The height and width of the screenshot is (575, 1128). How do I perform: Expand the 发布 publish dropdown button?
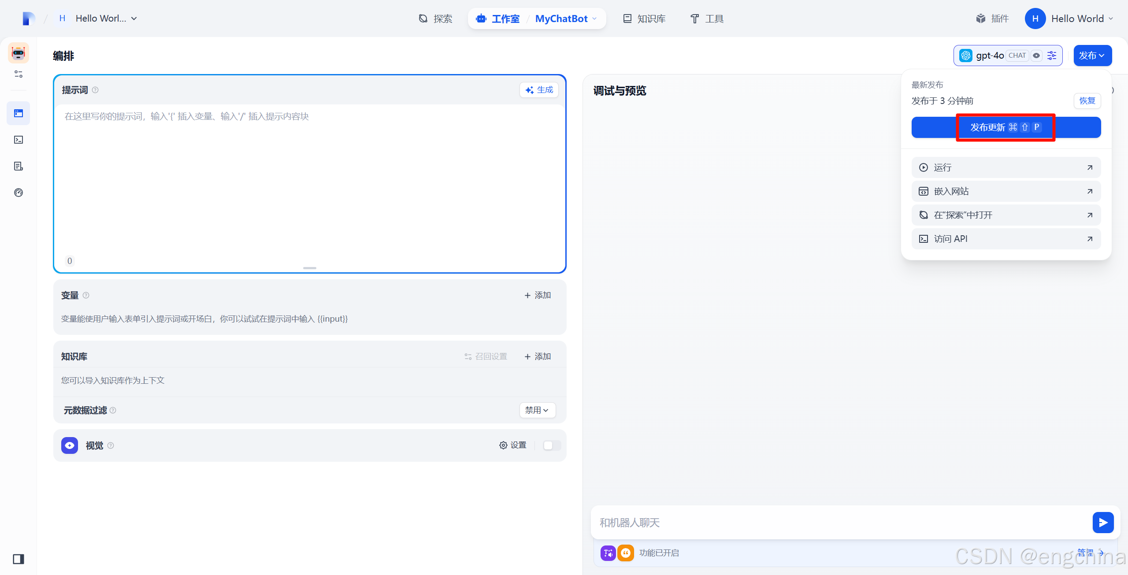(x=1092, y=56)
